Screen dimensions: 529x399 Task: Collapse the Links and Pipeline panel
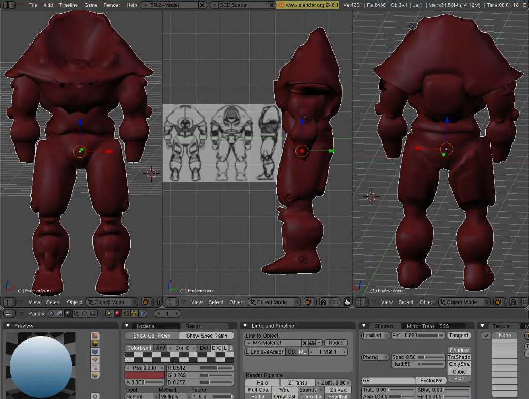coord(245,326)
